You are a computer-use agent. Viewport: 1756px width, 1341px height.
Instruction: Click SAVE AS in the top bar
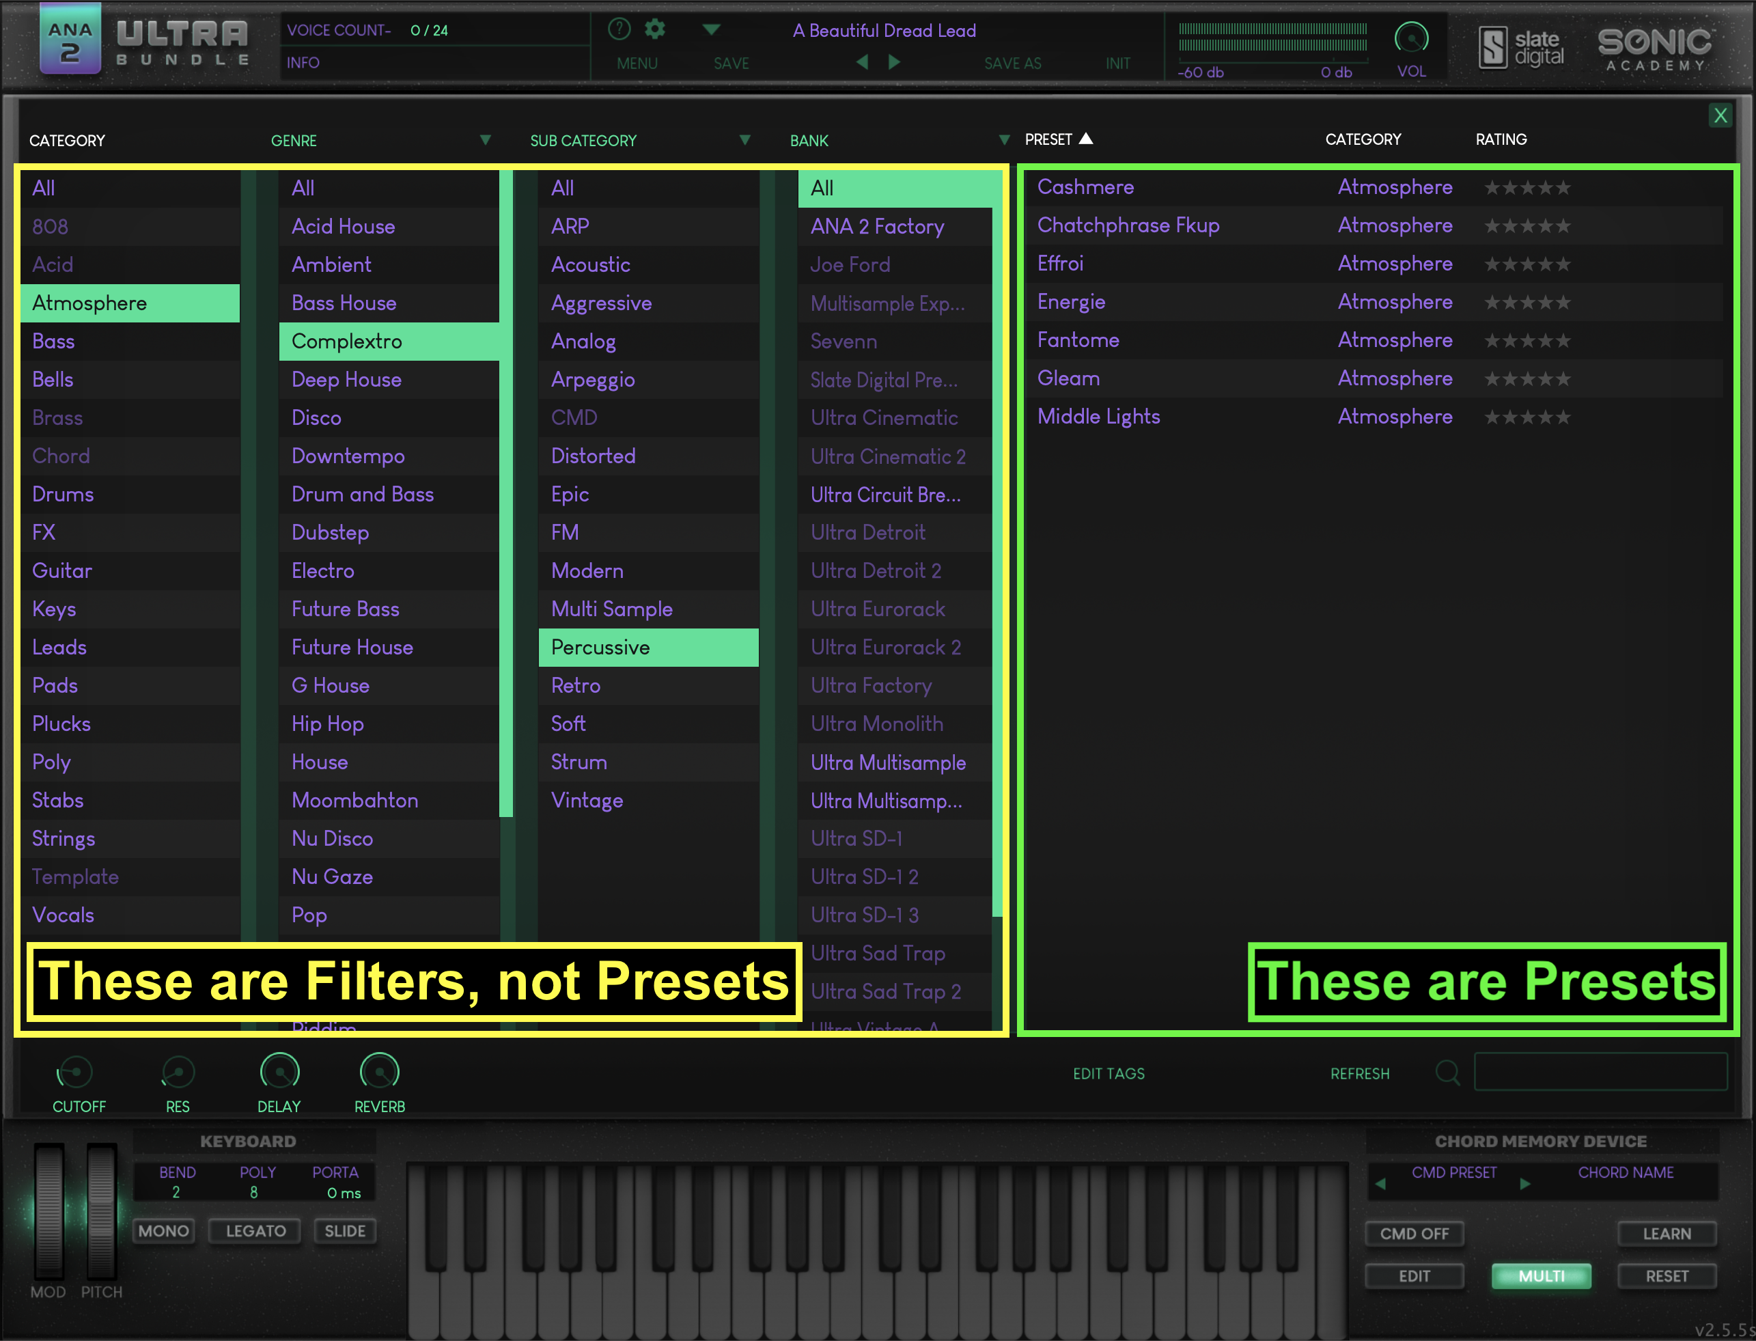[1012, 63]
